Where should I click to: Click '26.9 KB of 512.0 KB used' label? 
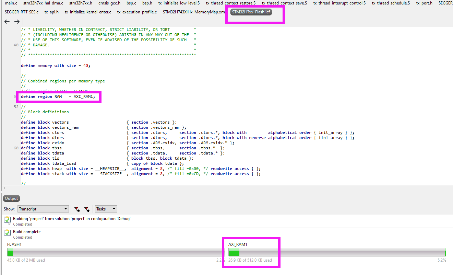click(x=250, y=260)
